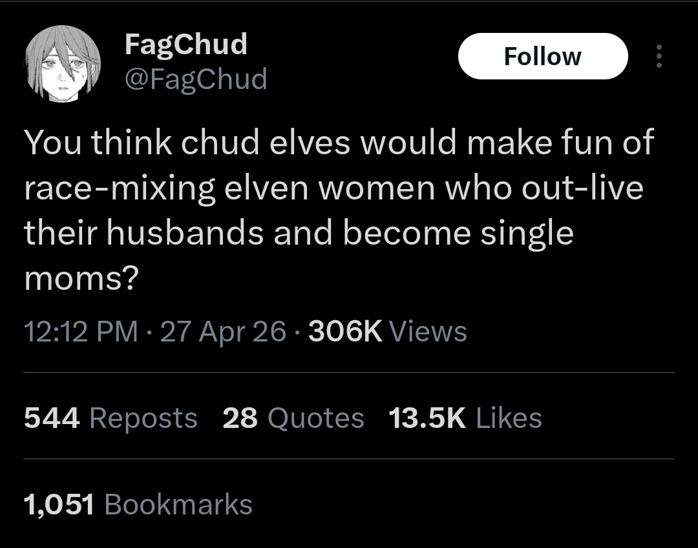This screenshot has width=698, height=548.
Task: Show the Likes list label
Action: tap(509, 418)
